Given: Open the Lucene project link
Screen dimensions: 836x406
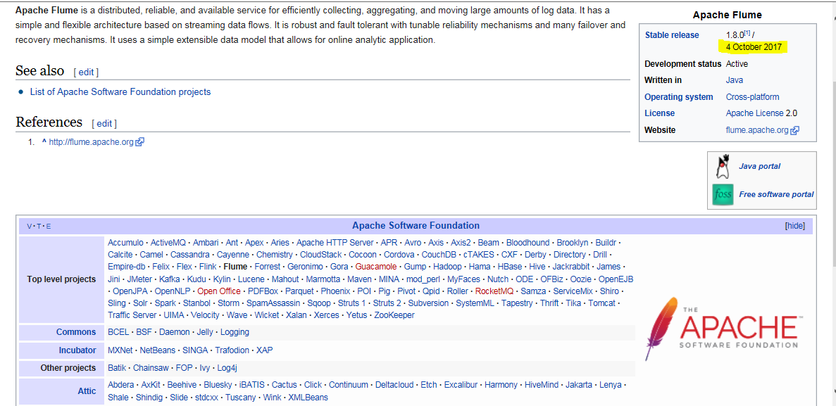Looking at the screenshot, I should point(251,279).
